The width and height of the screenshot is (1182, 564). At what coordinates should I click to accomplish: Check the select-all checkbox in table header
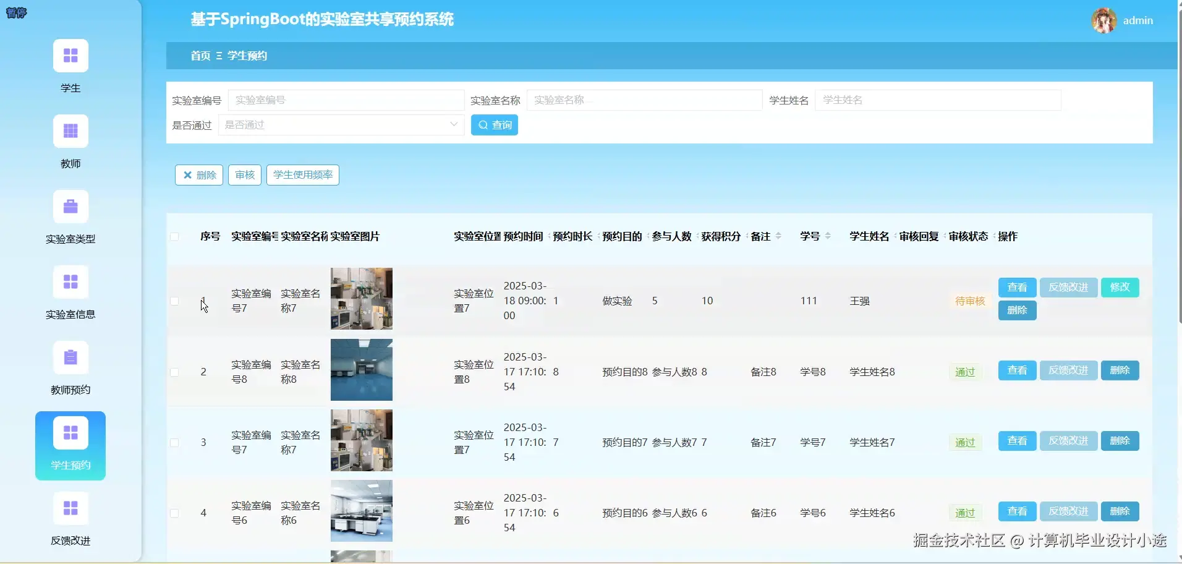tap(175, 236)
